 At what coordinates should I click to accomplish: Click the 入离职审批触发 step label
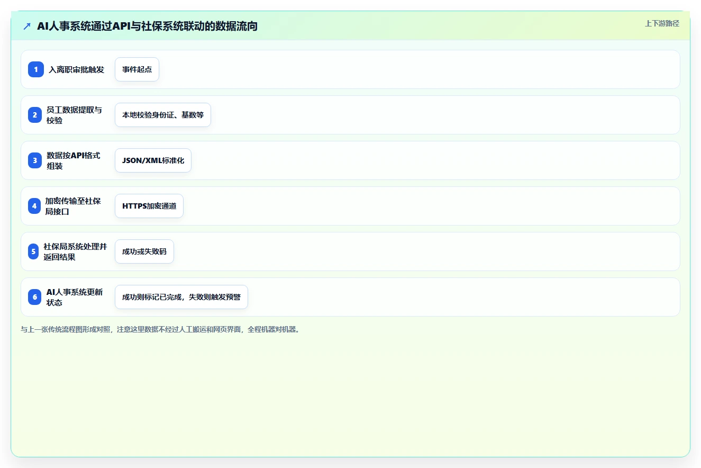coord(77,69)
